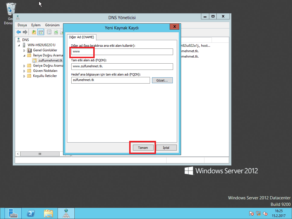Click İptal to cancel the record
This screenshot has height=219, width=292.
pos(166,148)
